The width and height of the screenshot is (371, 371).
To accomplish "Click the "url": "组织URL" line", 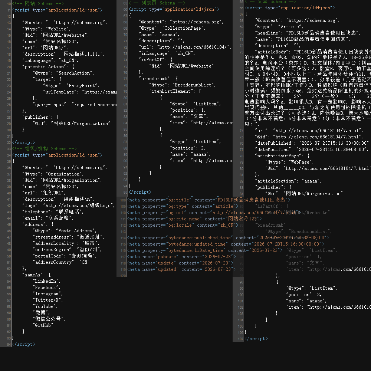I will 44,193.
